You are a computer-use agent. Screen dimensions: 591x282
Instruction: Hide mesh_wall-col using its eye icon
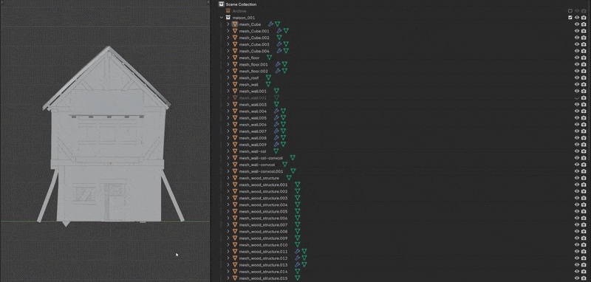point(577,151)
